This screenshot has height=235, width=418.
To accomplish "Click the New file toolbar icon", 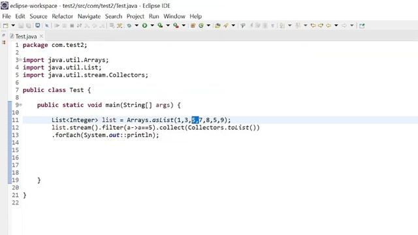I will tap(6, 25).
